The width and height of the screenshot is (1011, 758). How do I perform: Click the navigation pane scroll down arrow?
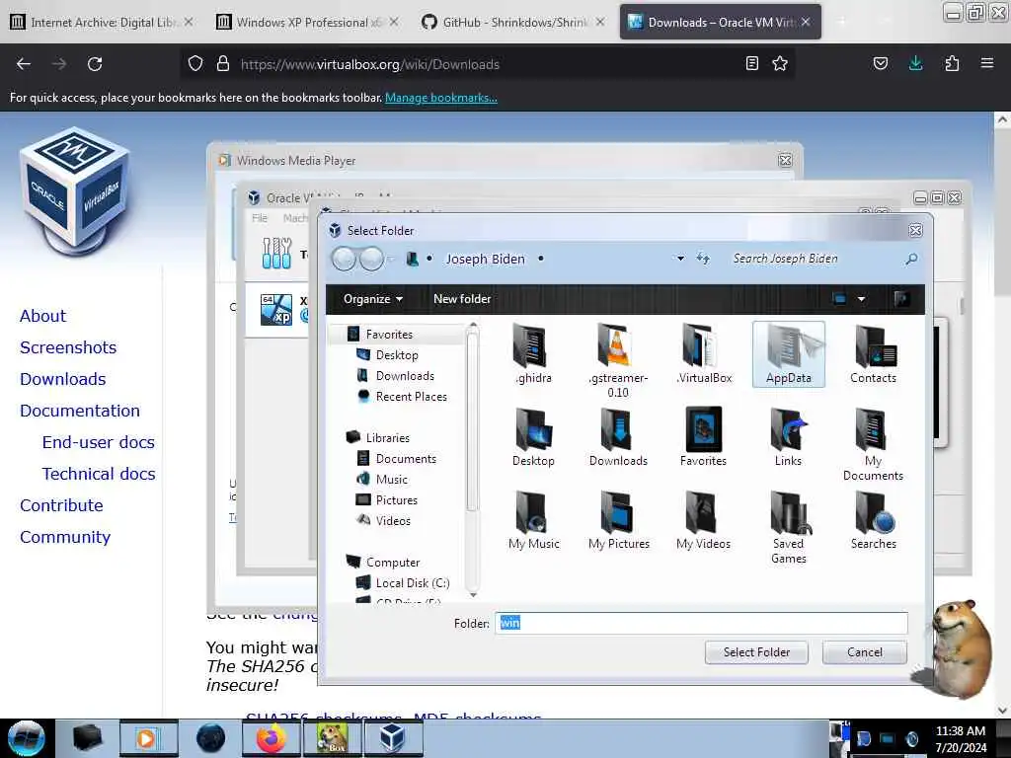pyautogui.click(x=473, y=594)
